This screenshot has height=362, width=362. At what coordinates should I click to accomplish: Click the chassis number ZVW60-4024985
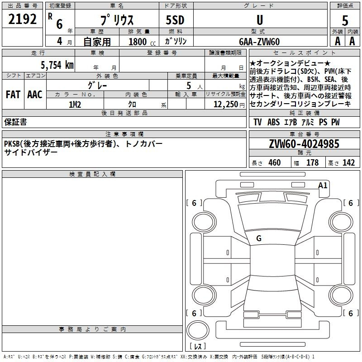tap(304, 144)
